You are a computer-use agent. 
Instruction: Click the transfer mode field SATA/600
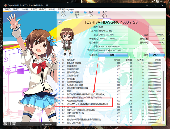pos(113,39)
